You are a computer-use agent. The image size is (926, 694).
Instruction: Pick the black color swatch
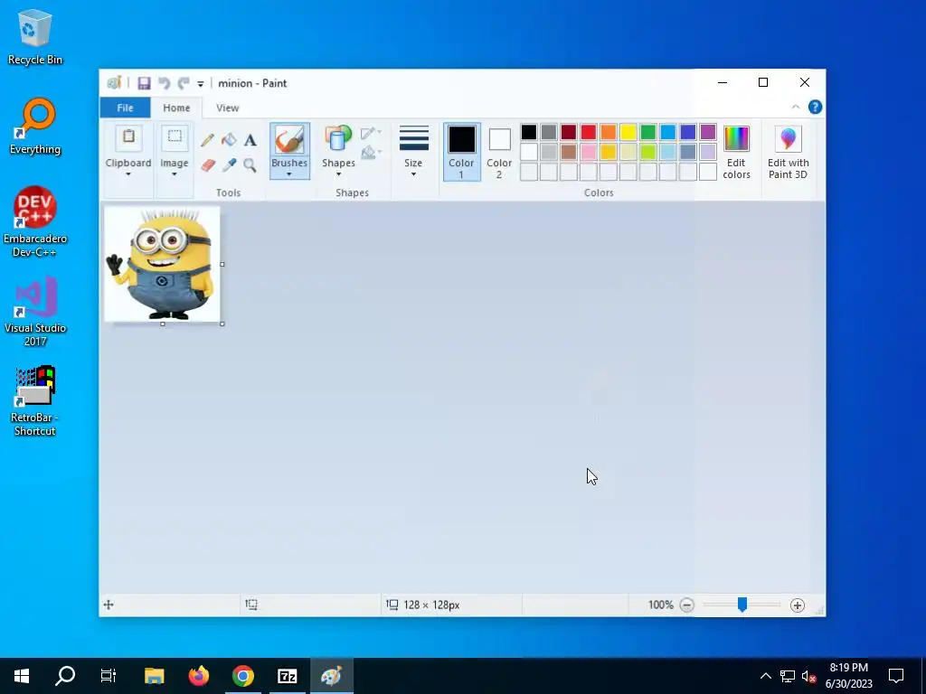(529, 132)
